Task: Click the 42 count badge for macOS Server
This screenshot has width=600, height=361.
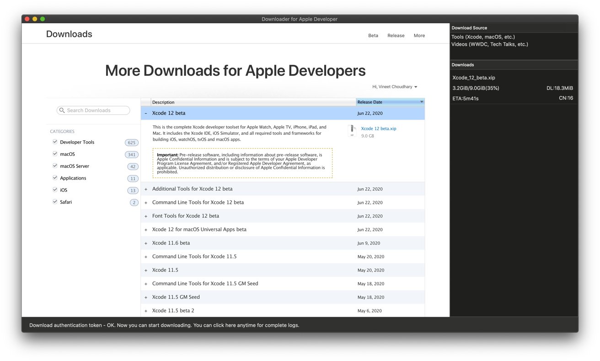Action: [133, 166]
